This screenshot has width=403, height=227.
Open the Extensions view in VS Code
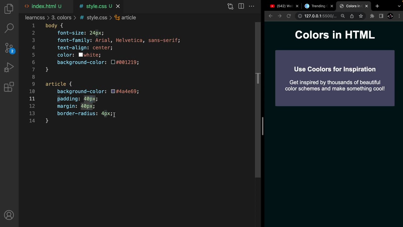tap(9, 87)
